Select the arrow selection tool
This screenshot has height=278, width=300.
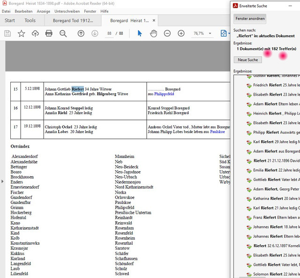pos(140,33)
